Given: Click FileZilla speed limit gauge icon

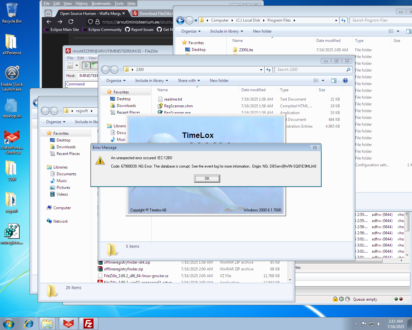Looking at the screenshot, I should tap(347, 299).
